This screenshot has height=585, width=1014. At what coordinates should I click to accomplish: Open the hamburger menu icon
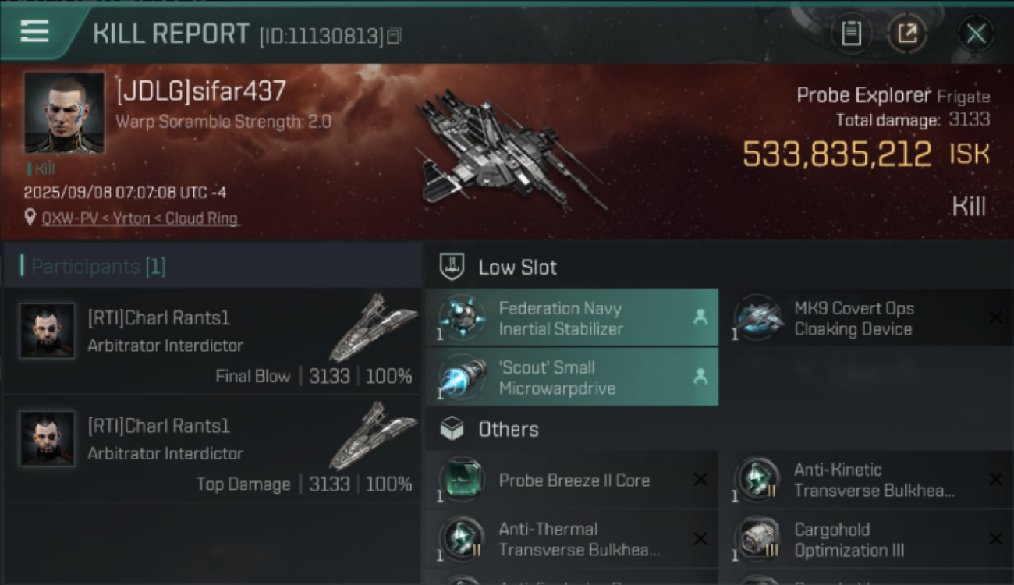34,31
